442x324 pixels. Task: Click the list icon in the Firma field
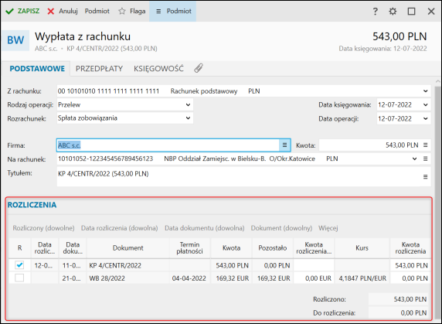pyautogui.click(x=284, y=145)
